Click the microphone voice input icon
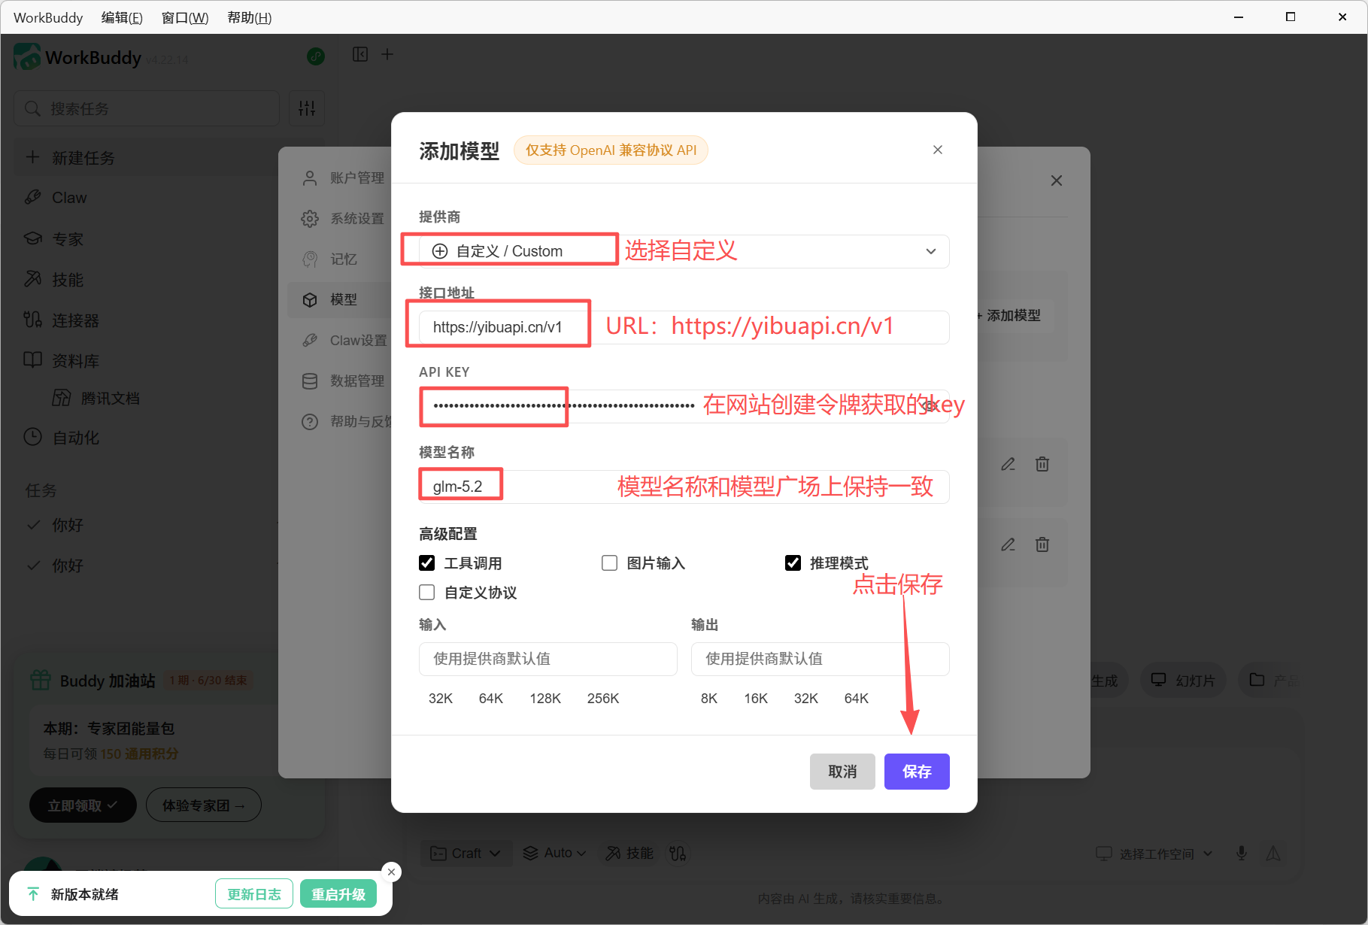The width and height of the screenshot is (1368, 925). (x=1242, y=853)
